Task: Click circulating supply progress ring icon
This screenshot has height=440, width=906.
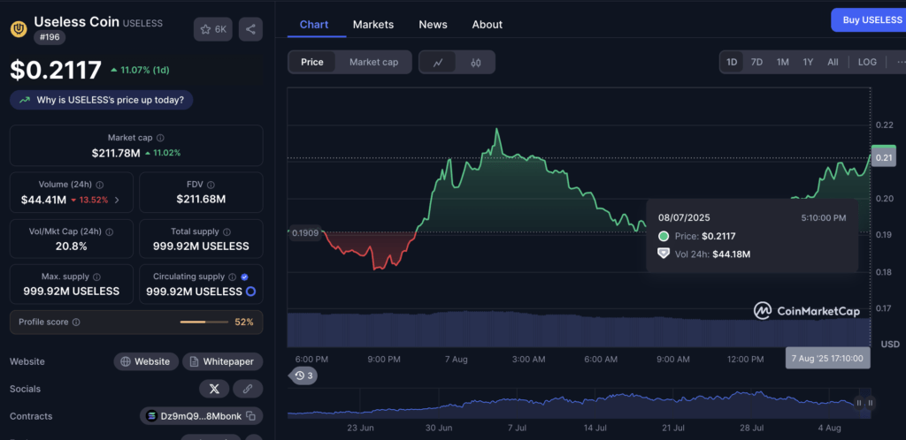Action: coord(250,292)
